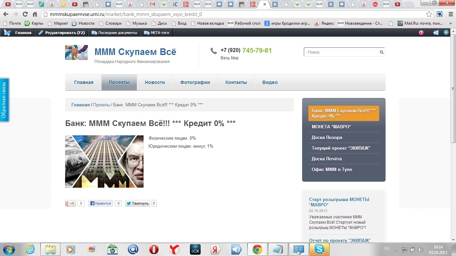Image resolution: width=456 pixels, height=256 pixels.
Task: Reload the page with the refresh icon
Action: (x=25, y=14)
